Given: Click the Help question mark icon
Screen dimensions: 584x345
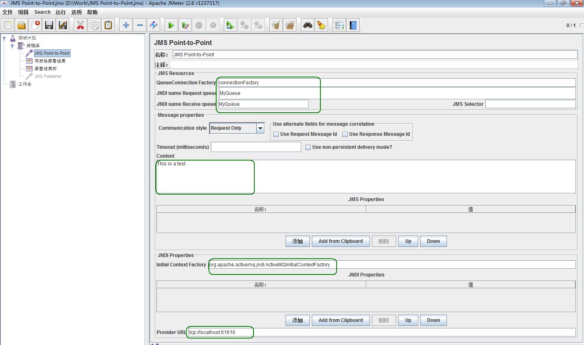Looking at the screenshot, I should [353, 26].
